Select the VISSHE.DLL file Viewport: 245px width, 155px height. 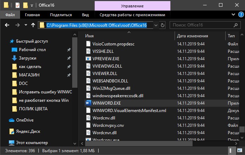click(103, 51)
